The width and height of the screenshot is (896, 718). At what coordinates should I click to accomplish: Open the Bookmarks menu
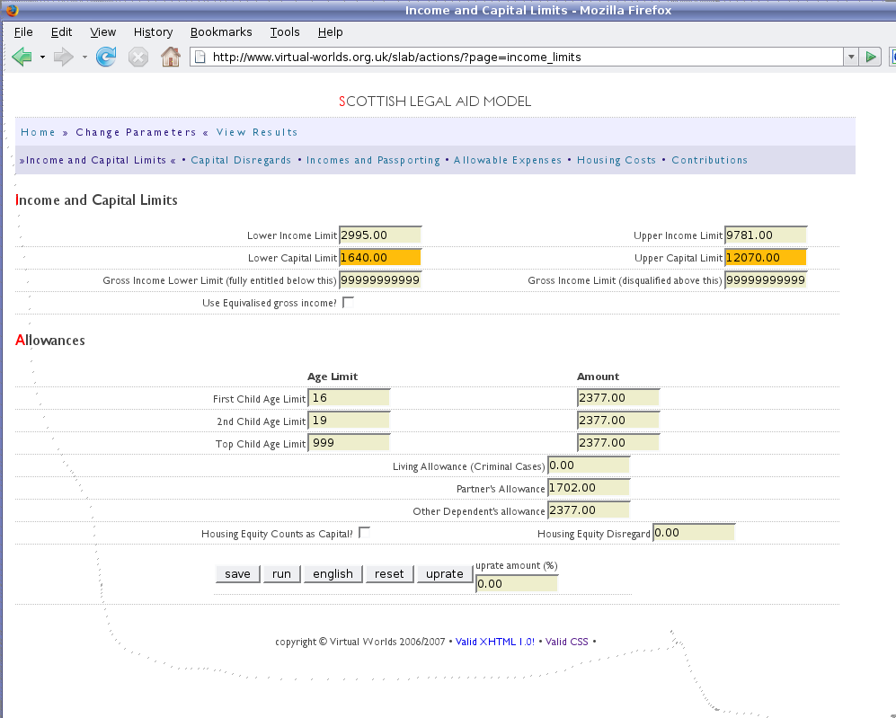(x=221, y=31)
